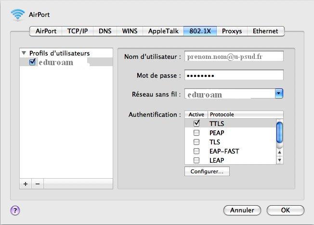This screenshot has height=225, width=314.
Task: Focus the Mot de passe field
Action: [x=234, y=75]
